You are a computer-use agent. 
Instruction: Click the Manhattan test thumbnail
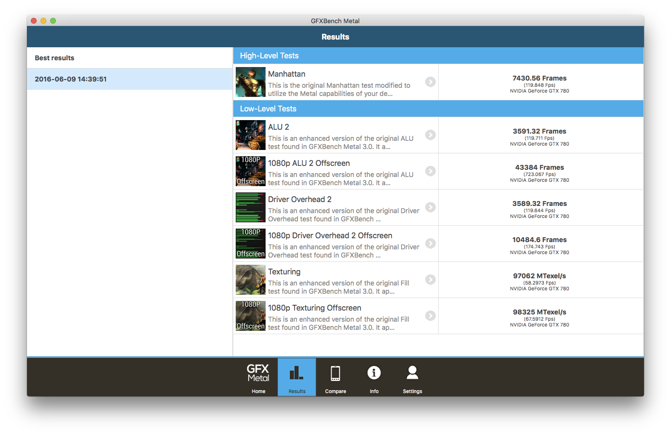point(251,82)
